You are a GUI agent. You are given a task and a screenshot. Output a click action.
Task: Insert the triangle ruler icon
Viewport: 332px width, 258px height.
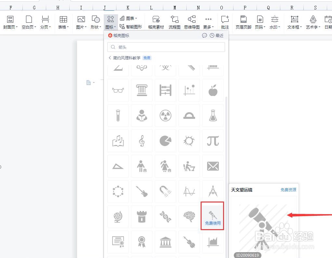[x=118, y=166]
